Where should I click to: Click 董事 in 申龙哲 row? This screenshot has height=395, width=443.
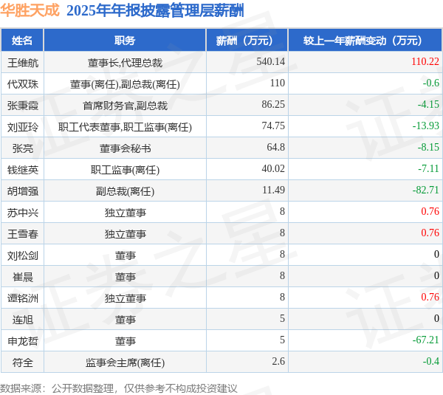[125, 342]
